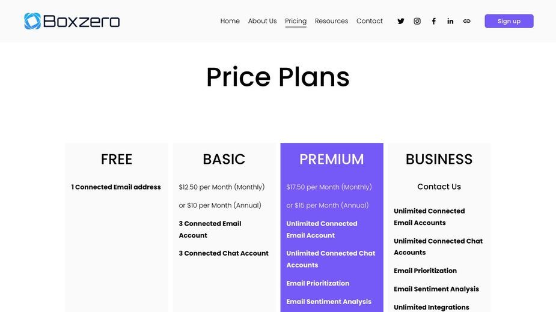This screenshot has width=556, height=312.
Task: Go to the Home page
Action: [x=230, y=21]
